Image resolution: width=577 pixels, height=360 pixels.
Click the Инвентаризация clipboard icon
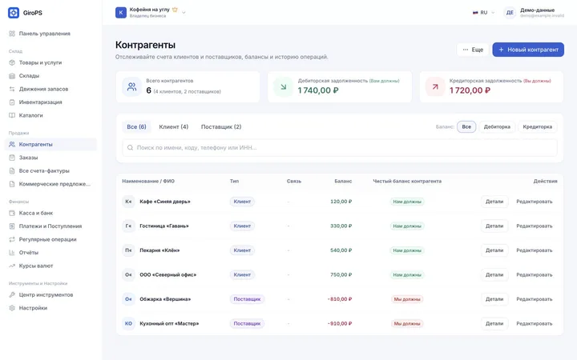tap(12, 102)
